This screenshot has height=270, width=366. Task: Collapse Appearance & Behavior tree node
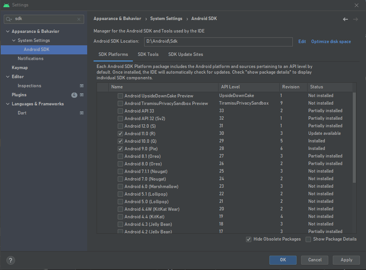click(x=8, y=31)
